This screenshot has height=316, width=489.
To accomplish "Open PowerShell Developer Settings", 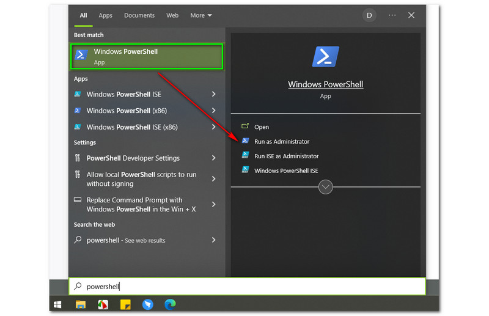I will coord(133,158).
